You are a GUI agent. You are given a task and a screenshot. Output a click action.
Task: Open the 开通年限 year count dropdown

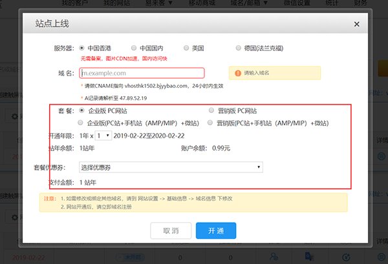pyautogui.click(x=103, y=136)
